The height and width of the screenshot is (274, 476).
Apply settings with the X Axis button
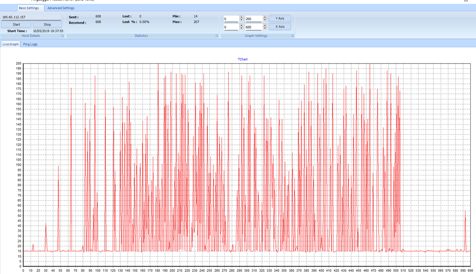coord(280,27)
